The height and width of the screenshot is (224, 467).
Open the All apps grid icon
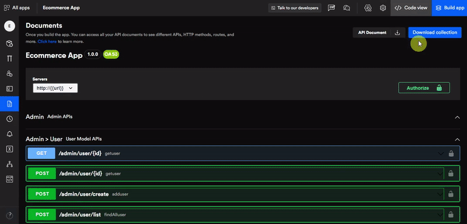(x=6, y=8)
